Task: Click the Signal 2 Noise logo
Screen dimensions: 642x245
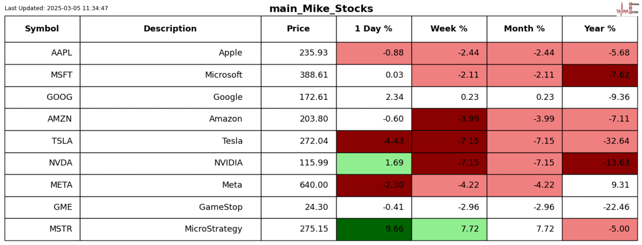Action: (627, 9)
